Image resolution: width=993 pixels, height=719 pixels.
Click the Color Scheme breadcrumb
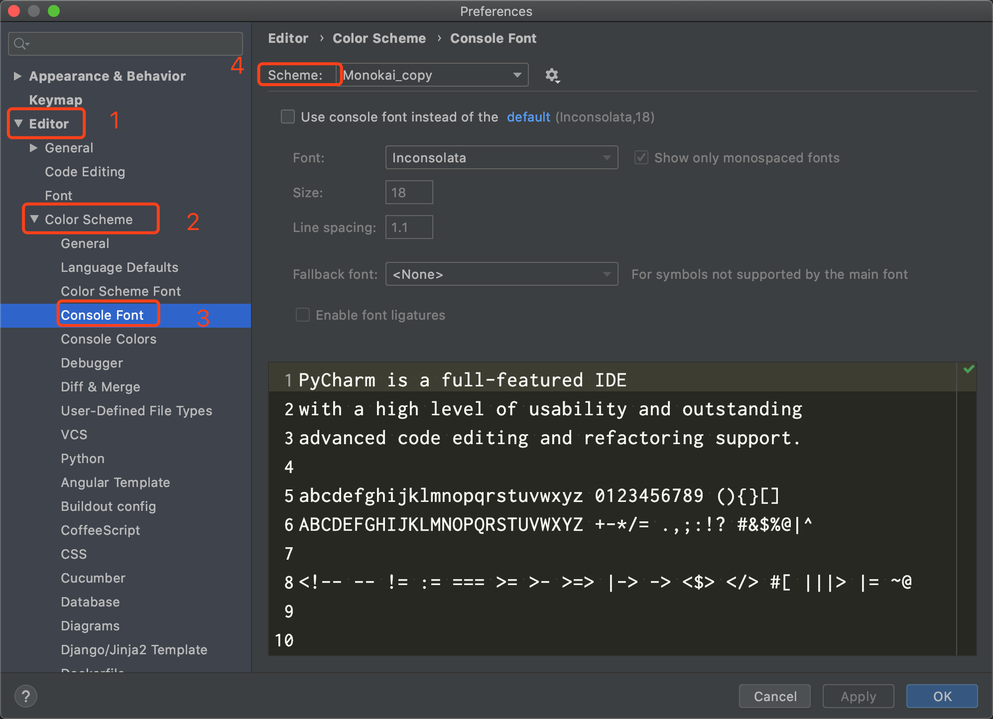click(x=379, y=38)
